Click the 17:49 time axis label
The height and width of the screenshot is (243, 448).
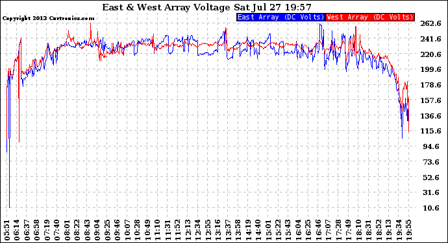[348, 230]
